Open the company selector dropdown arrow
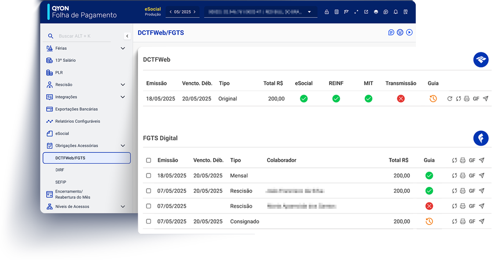 (309, 12)
